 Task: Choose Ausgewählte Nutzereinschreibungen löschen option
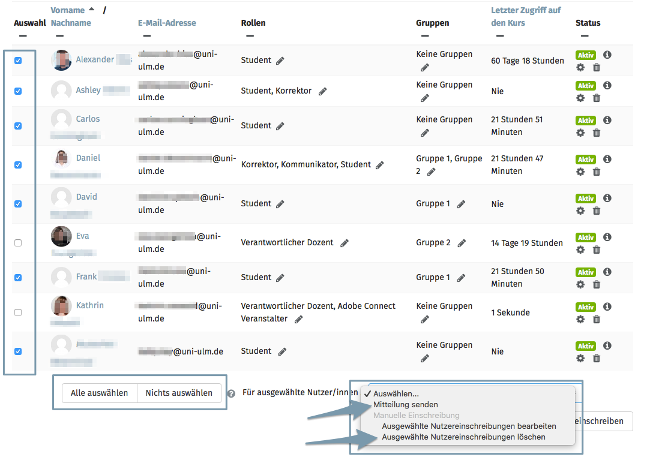click(x=463, y=437)
